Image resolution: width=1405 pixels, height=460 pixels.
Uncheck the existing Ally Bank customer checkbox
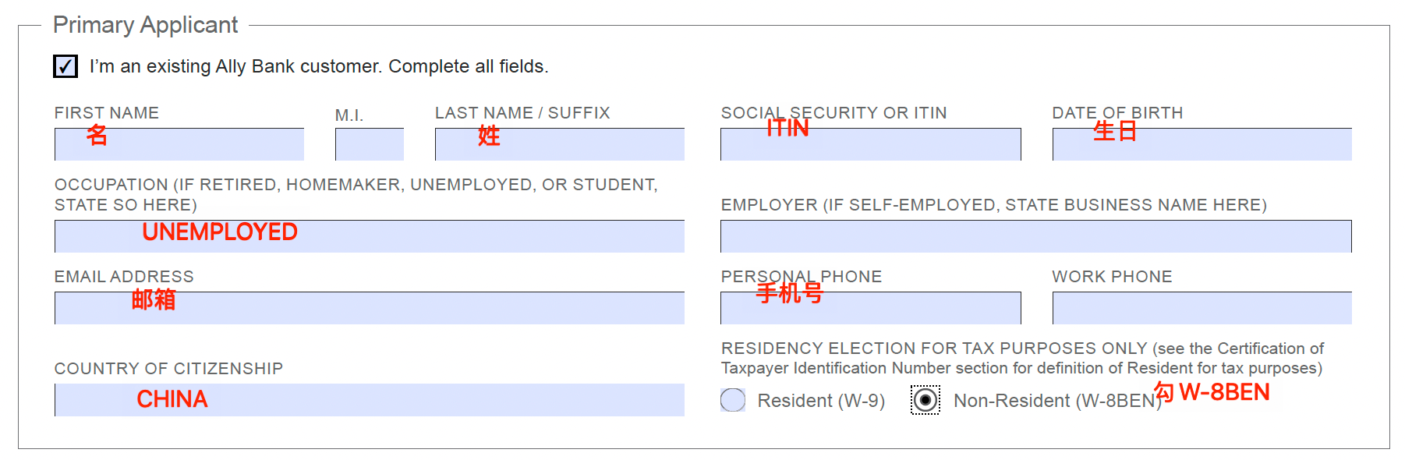coord(65,66)
